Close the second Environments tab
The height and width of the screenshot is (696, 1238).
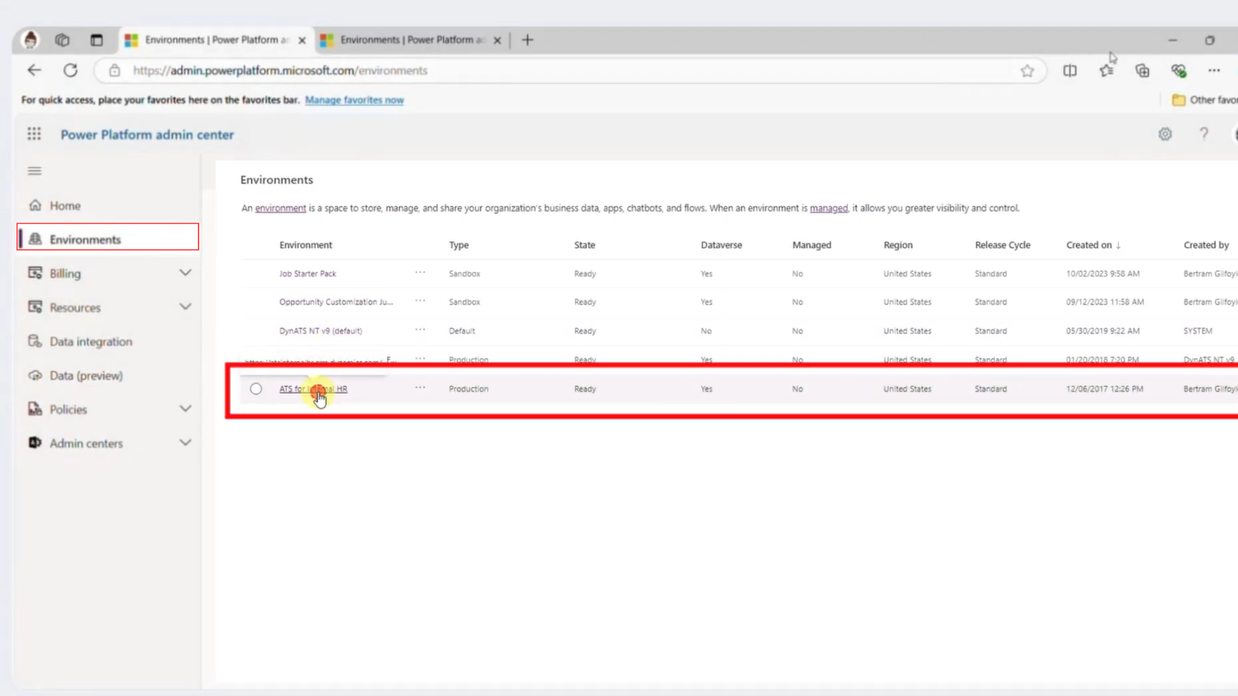coord(497,40)
